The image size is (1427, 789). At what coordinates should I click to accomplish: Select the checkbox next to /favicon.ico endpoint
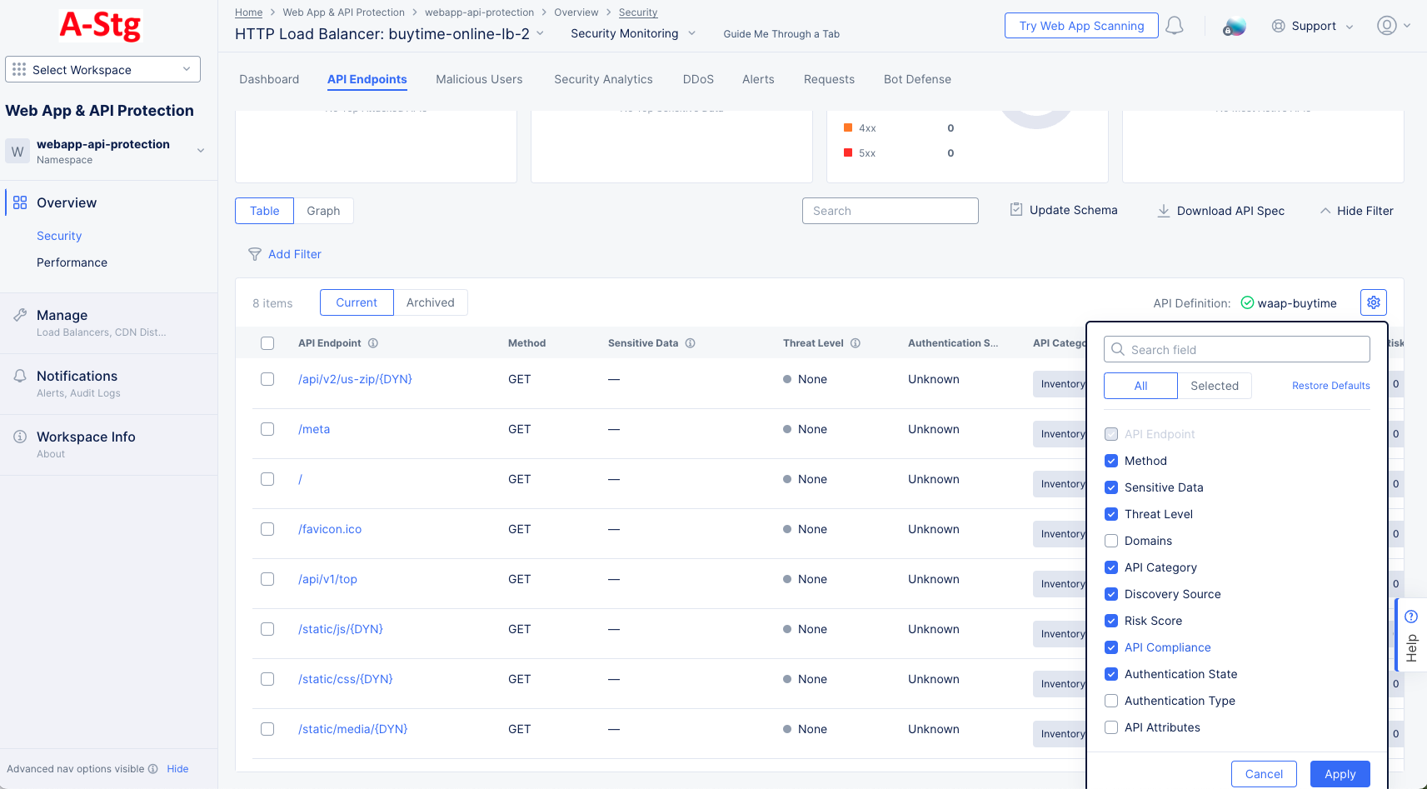(x=267, y=529)
